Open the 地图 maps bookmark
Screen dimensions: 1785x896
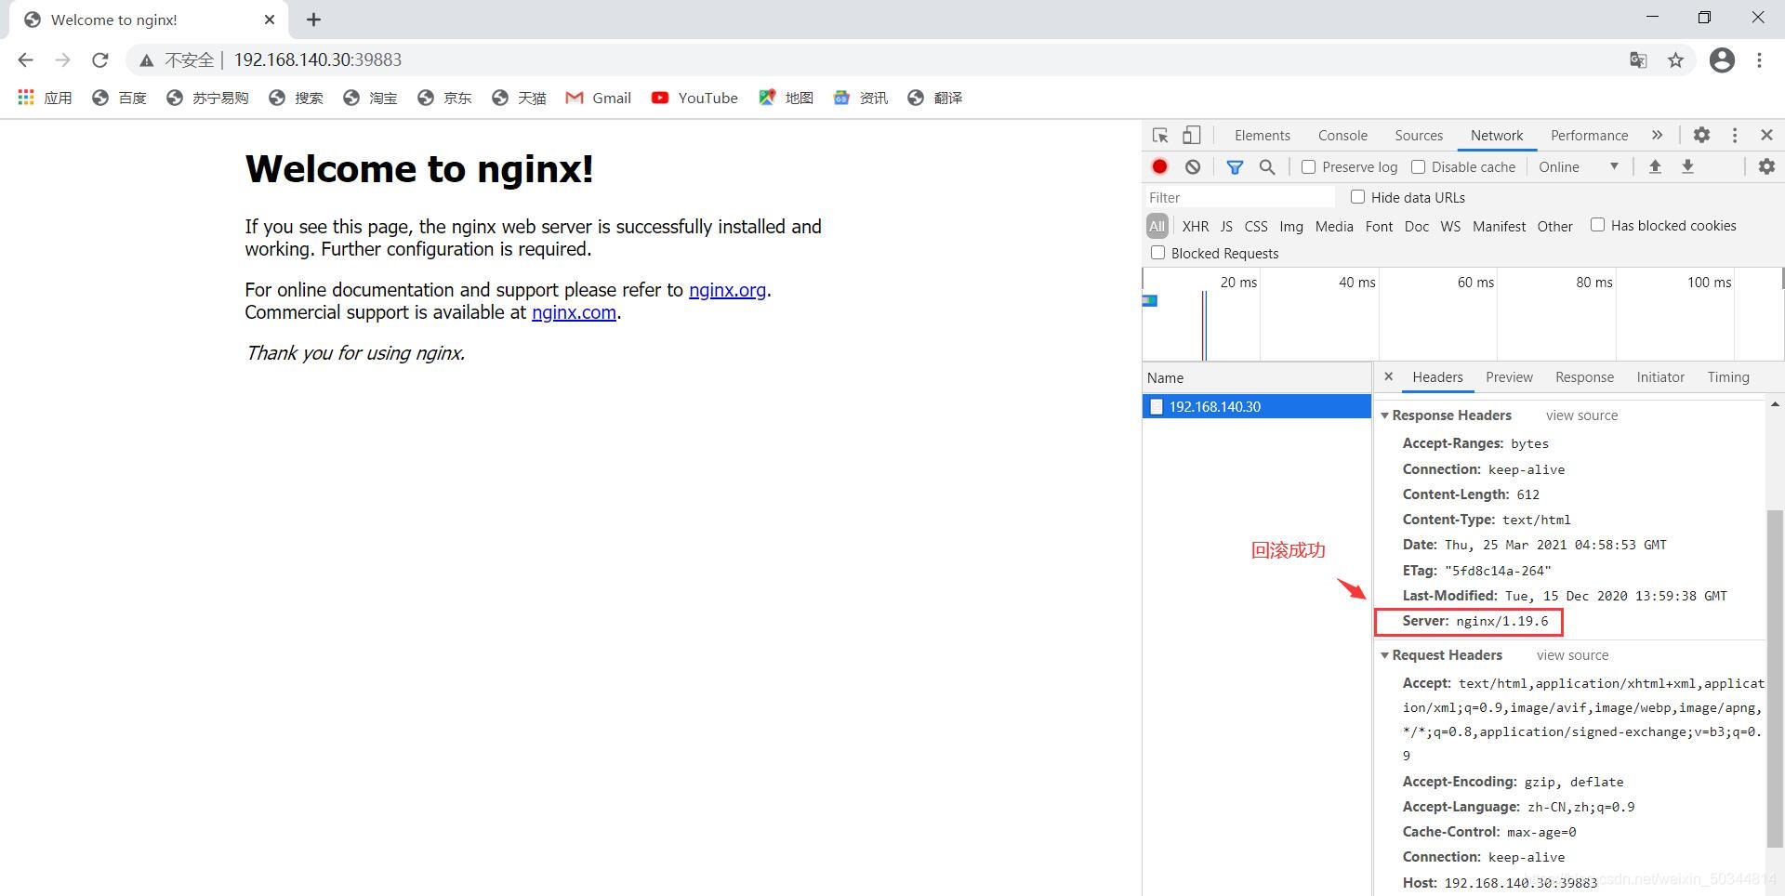[786, 98]
